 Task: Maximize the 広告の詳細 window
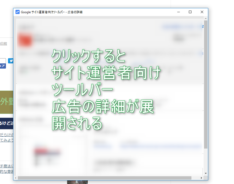click(x=190, y=12)
